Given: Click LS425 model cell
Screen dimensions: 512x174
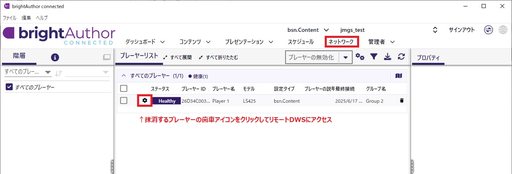Looking at the screenshot, I should 250,101.
